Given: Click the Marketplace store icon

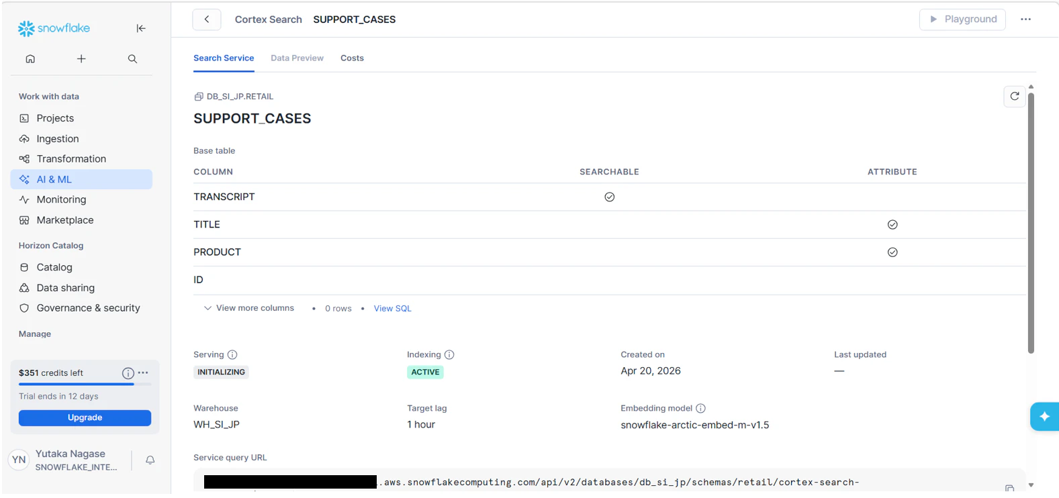Looking at the screenshot, I should click(x=24, y=220).
